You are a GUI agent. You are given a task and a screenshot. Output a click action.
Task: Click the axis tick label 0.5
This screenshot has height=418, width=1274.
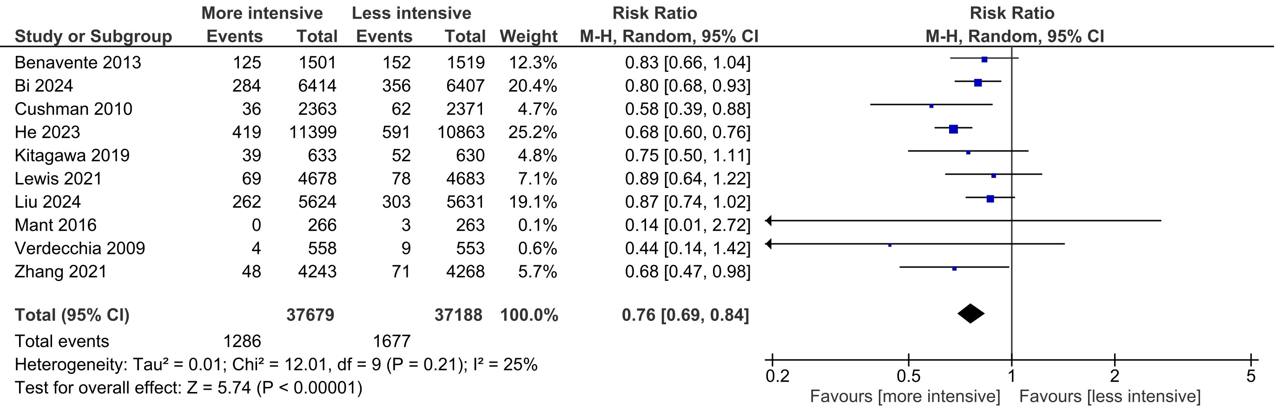909,377
